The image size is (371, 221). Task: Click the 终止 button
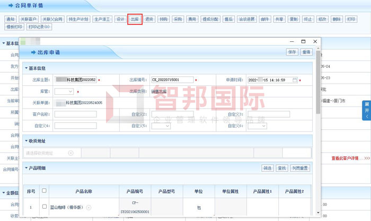308,19
